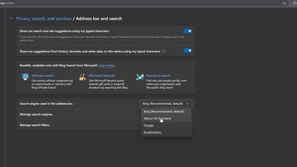Open Enterprise search link

pyautogui.click(x=158, y=76)
